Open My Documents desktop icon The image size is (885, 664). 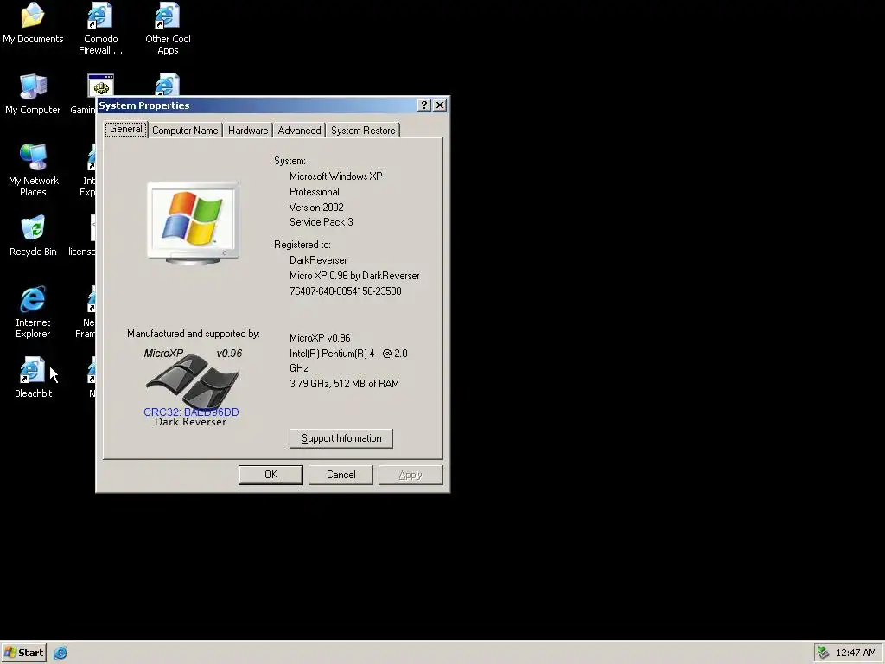[33, 23]
